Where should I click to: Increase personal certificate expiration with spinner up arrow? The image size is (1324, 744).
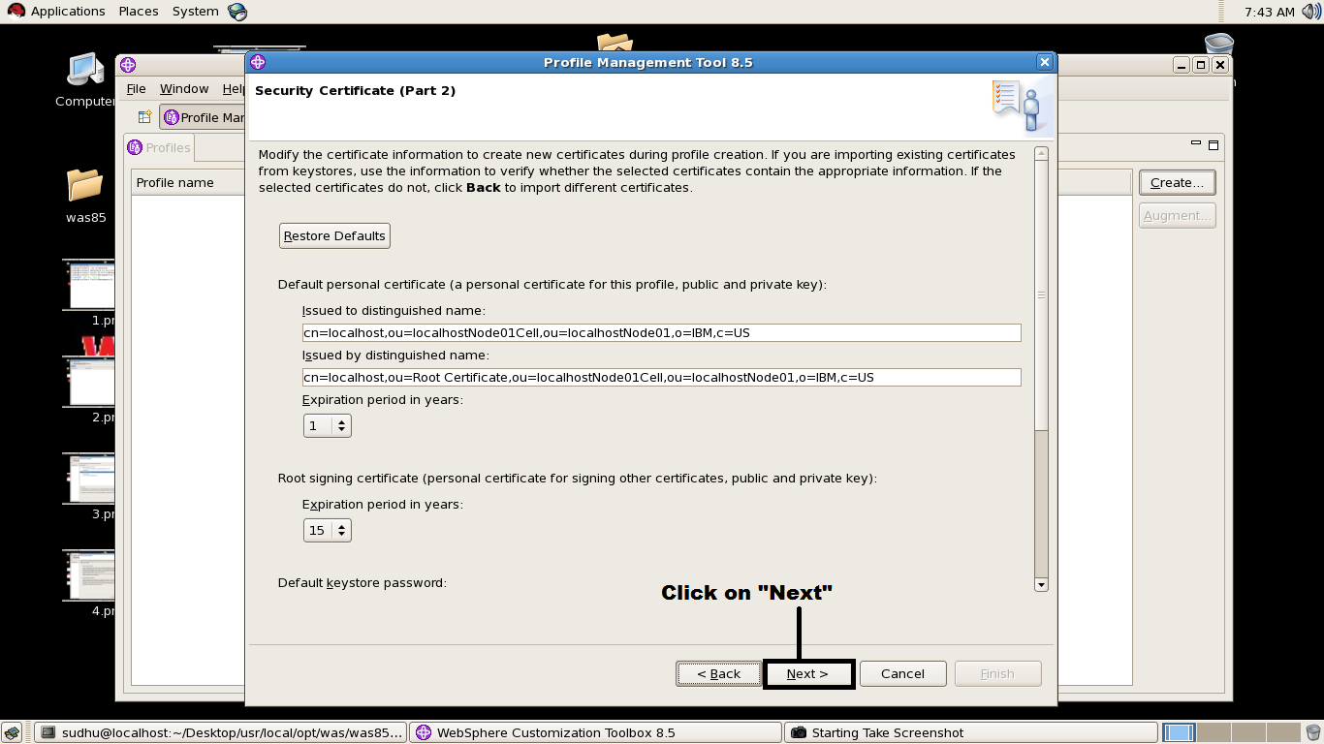tap(343, 420)
